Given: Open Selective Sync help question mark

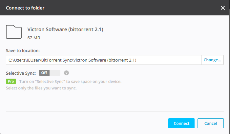Looking at the screenshot, I should click(66, 73).
